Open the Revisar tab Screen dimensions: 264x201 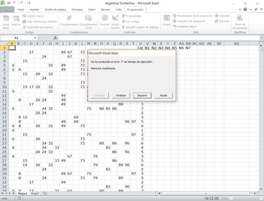(x=106, y=10)
